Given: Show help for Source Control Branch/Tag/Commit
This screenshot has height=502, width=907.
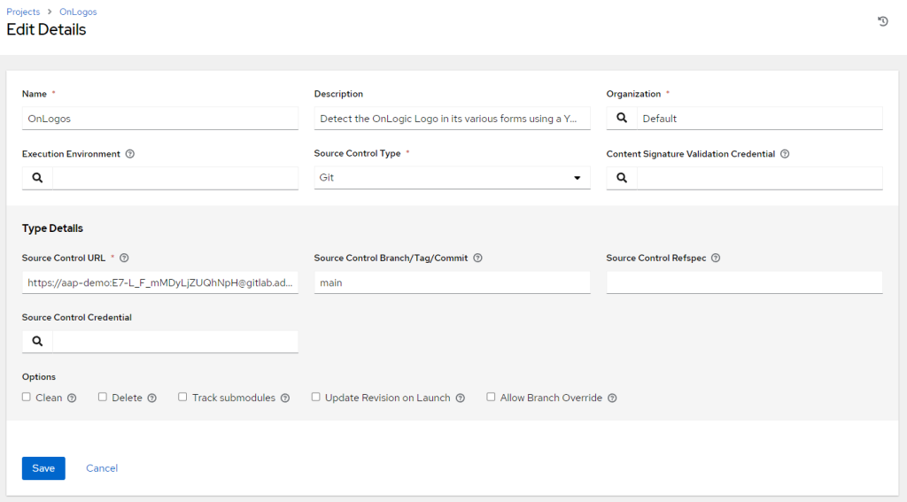Looking at the screenshot, I should [x=478, y=259].
